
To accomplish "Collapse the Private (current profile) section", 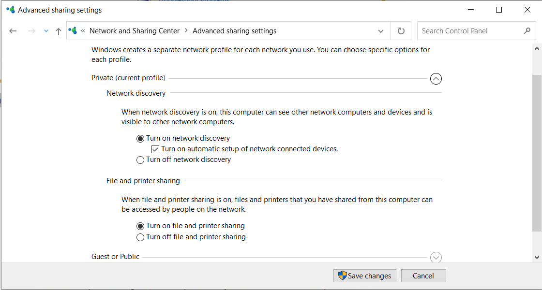I will coord(436,79).
